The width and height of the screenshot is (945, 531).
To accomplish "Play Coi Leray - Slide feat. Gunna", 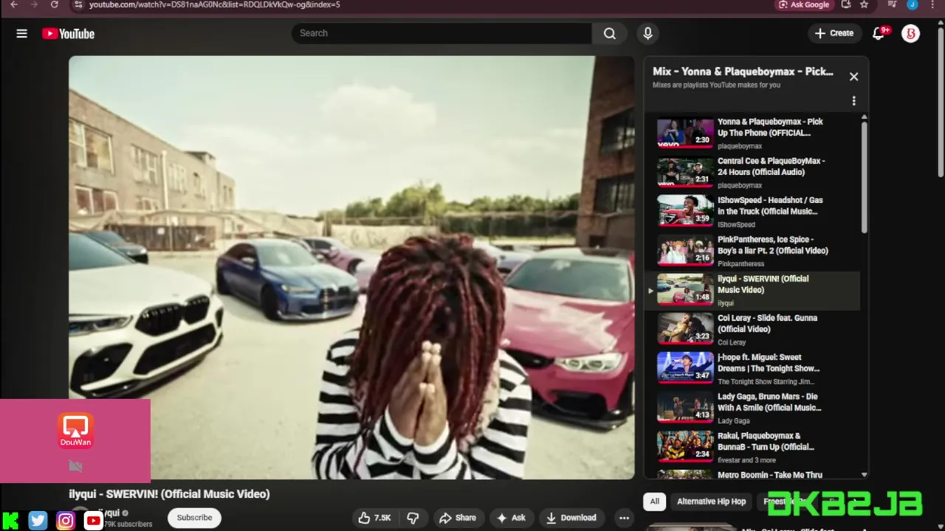I will click(x=752, y=329).
